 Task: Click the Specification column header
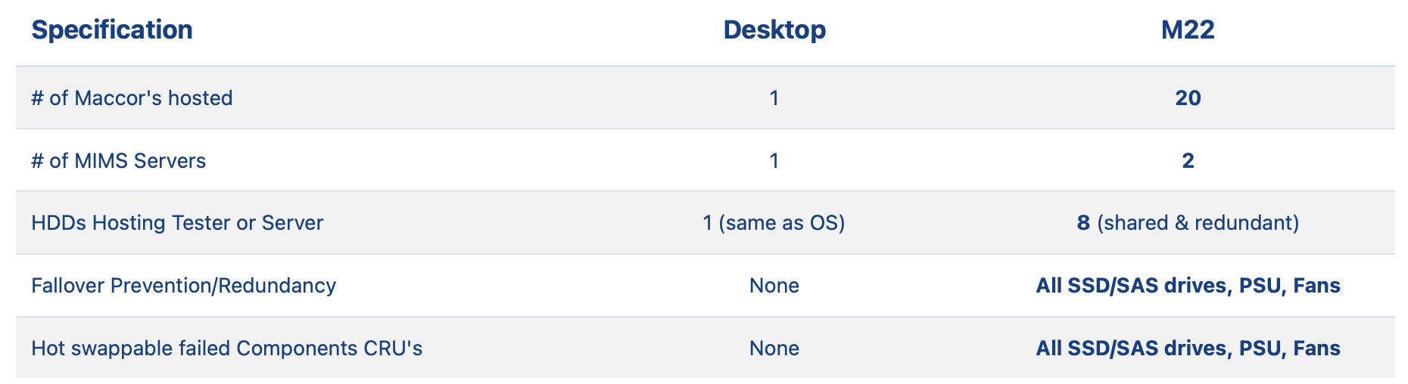(112, 30)
